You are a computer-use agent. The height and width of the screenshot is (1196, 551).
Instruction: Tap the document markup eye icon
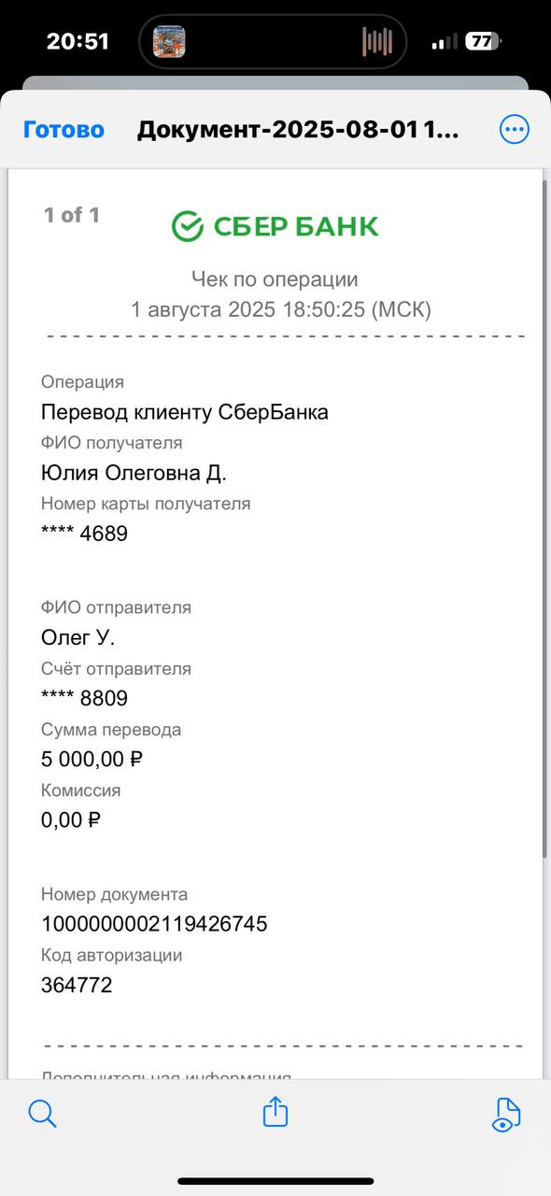(x=505, y=1114)
